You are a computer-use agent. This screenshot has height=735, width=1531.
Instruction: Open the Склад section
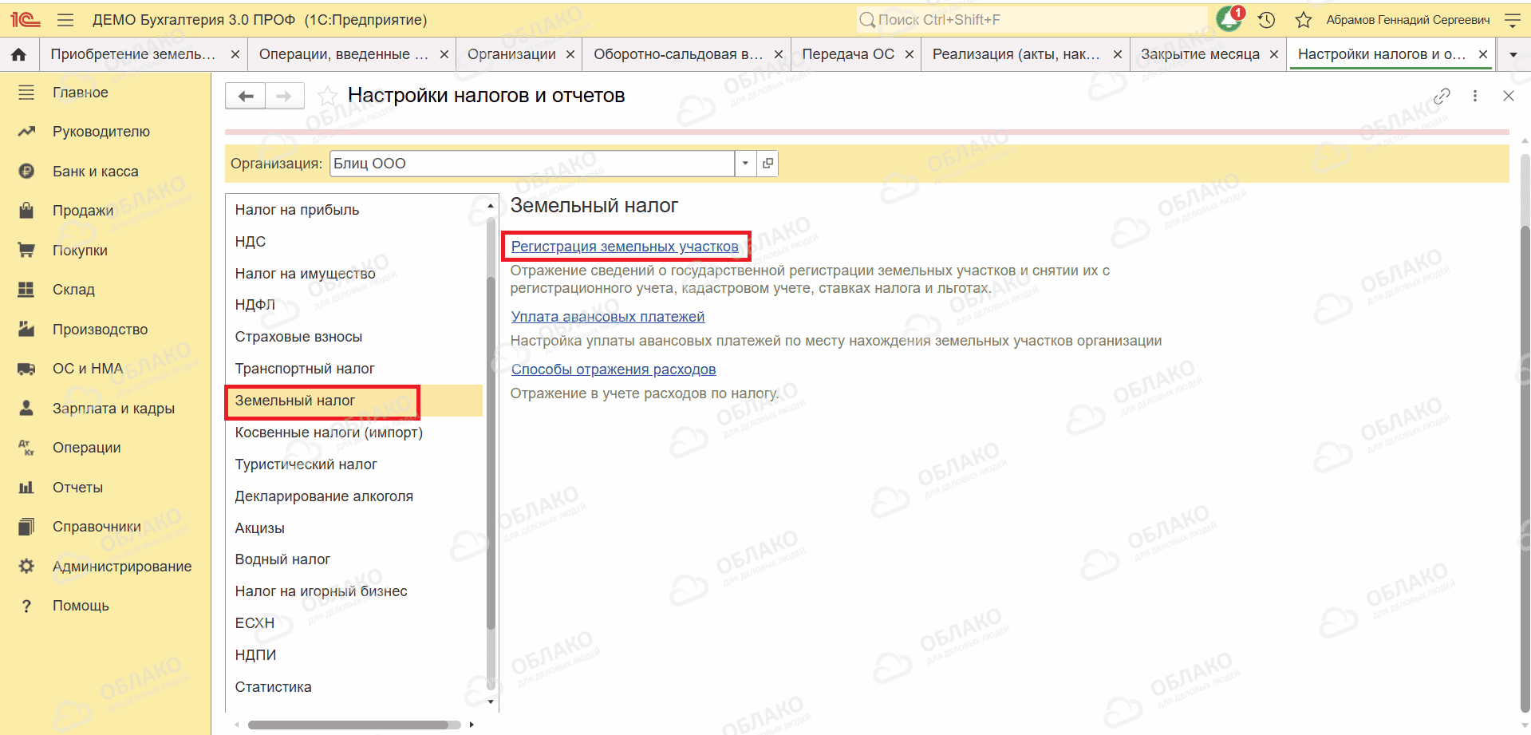73,290
